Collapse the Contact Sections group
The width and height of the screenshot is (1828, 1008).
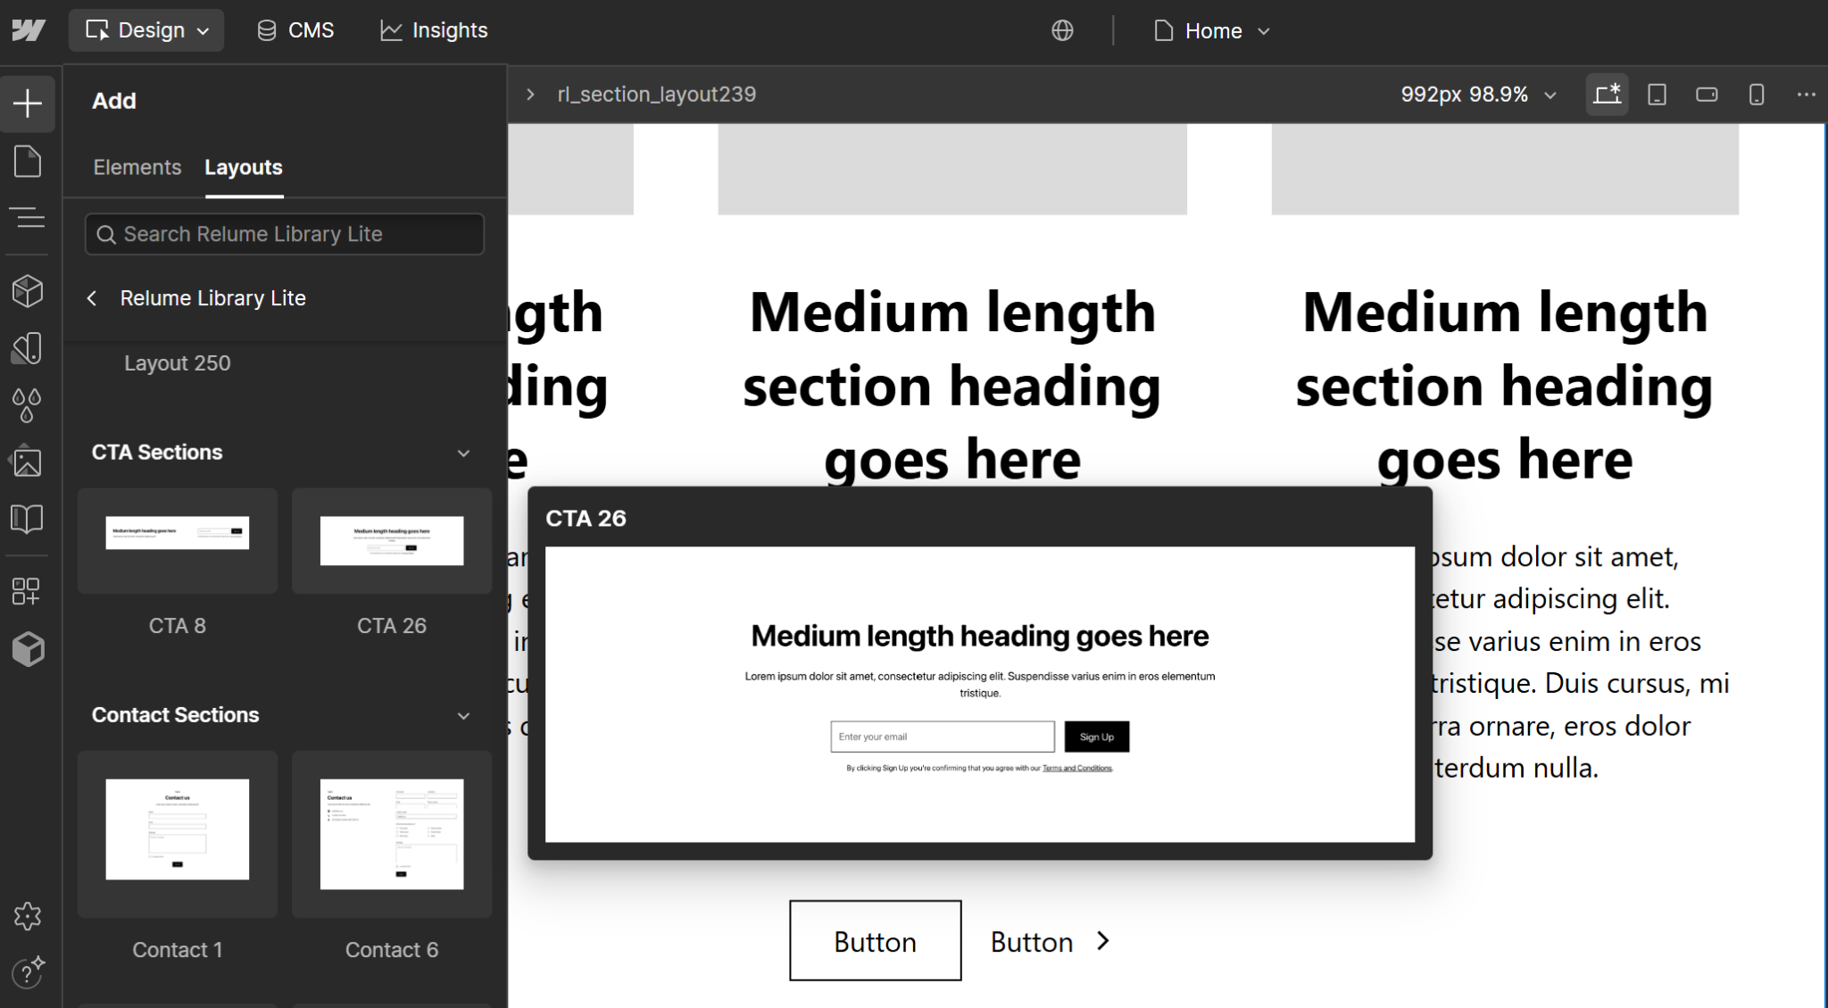(463, 715)
